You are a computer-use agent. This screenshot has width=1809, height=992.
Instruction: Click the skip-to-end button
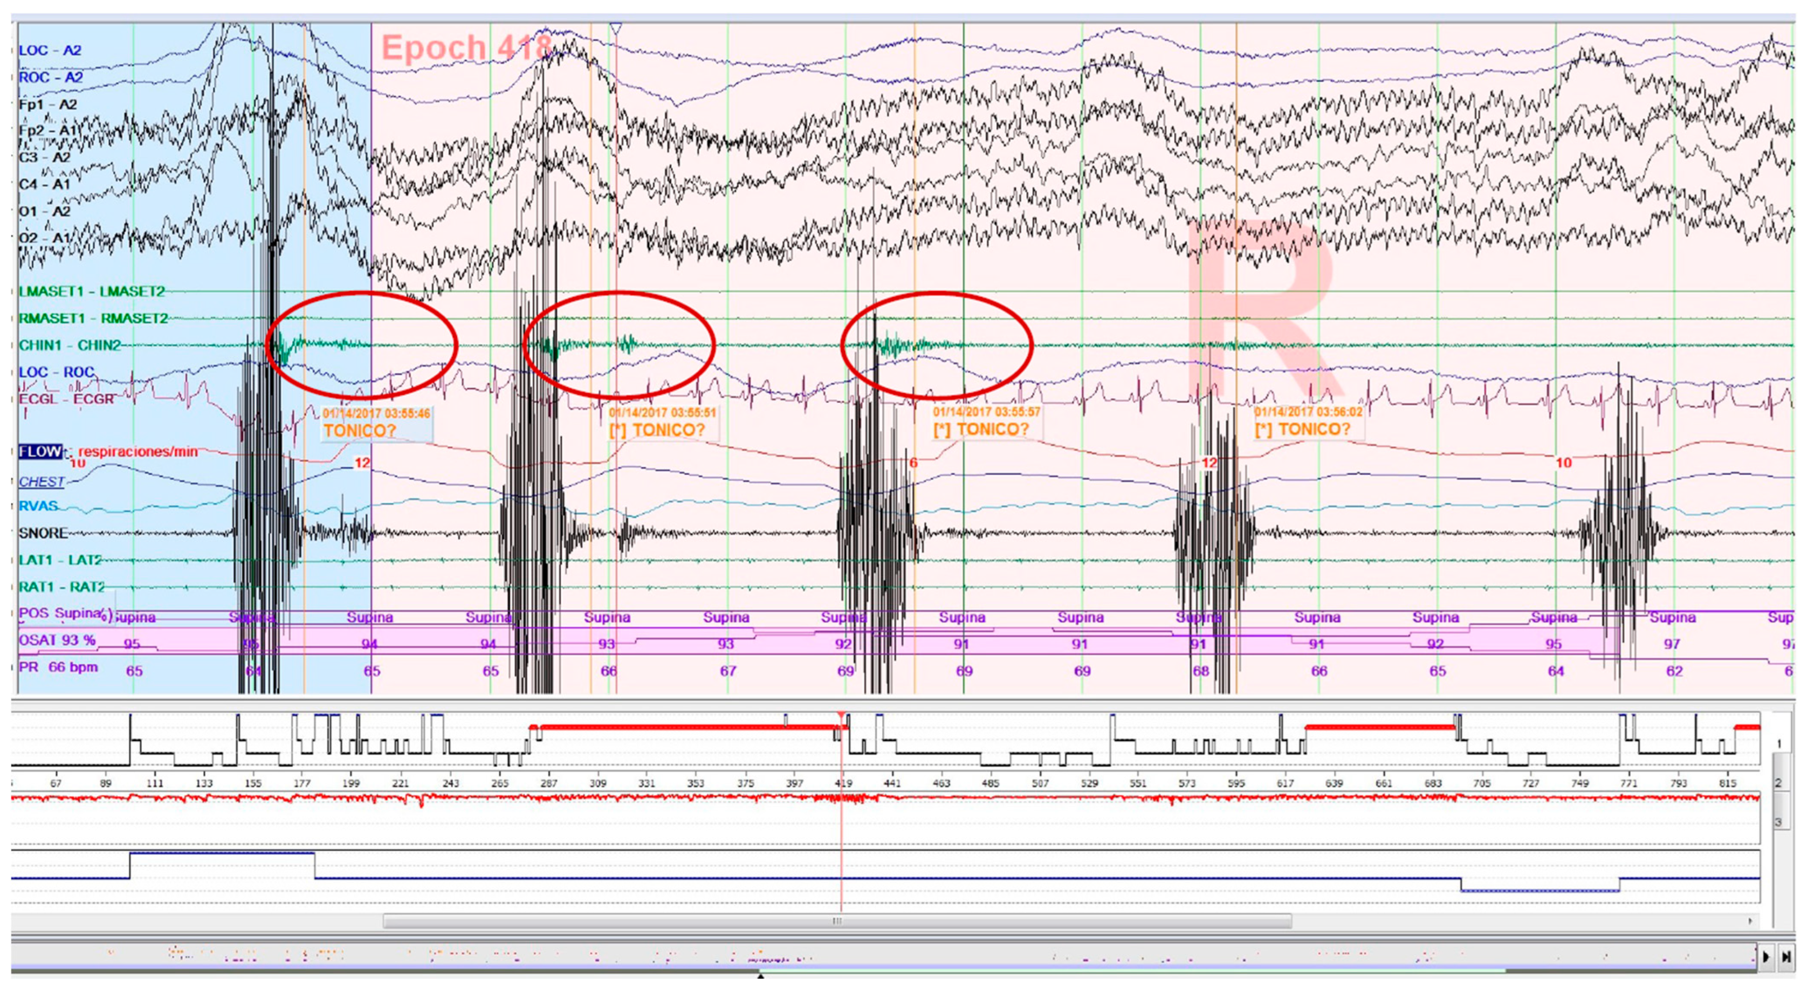(x=1787, y=957)
